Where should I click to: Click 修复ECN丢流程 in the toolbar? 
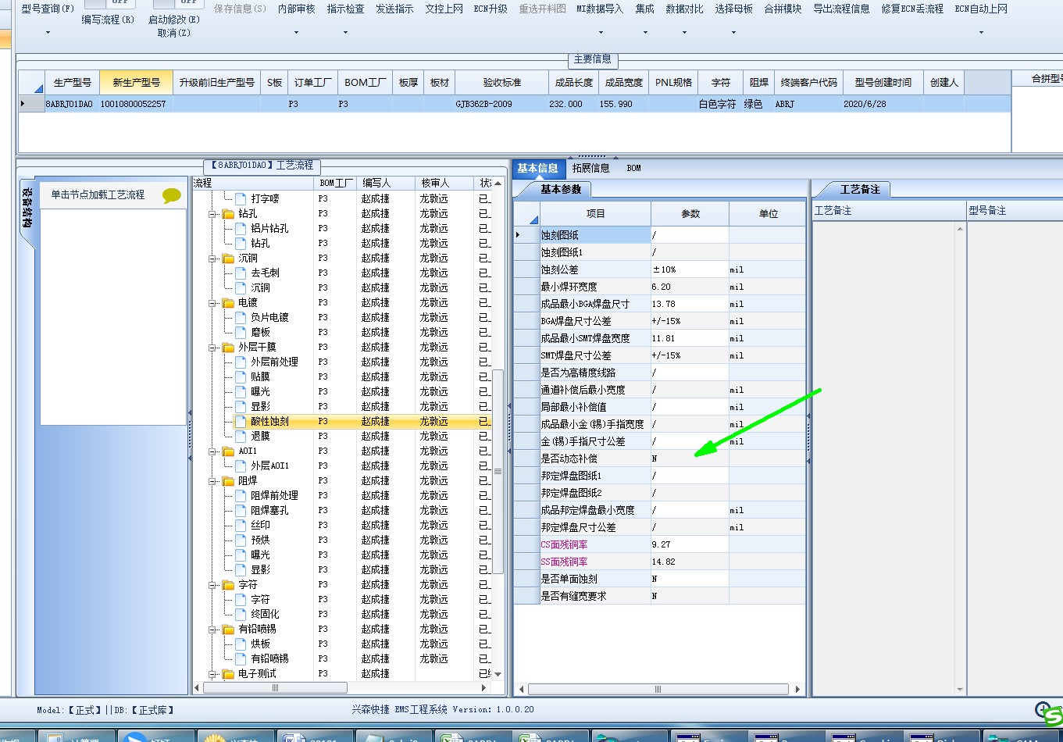912,9
